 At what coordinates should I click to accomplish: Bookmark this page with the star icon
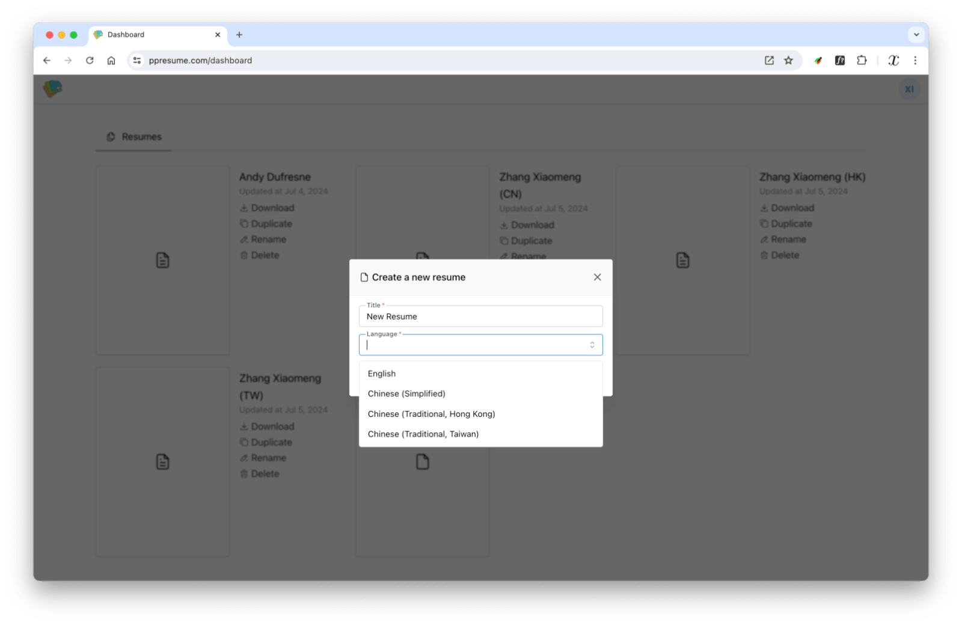coord(788,60)
